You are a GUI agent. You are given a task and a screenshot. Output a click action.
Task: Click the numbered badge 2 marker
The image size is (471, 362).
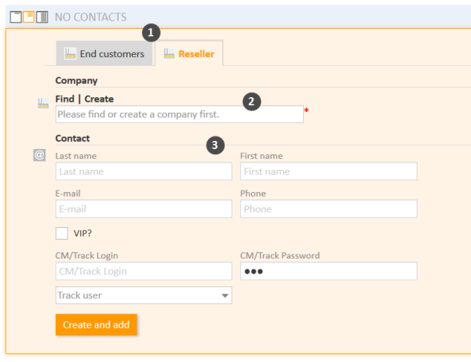(252, 101)
